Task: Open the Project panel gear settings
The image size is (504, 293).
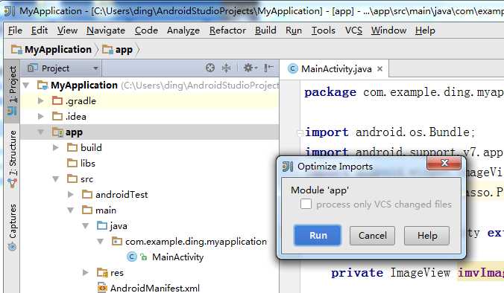Action: click(x=250, y=68)
